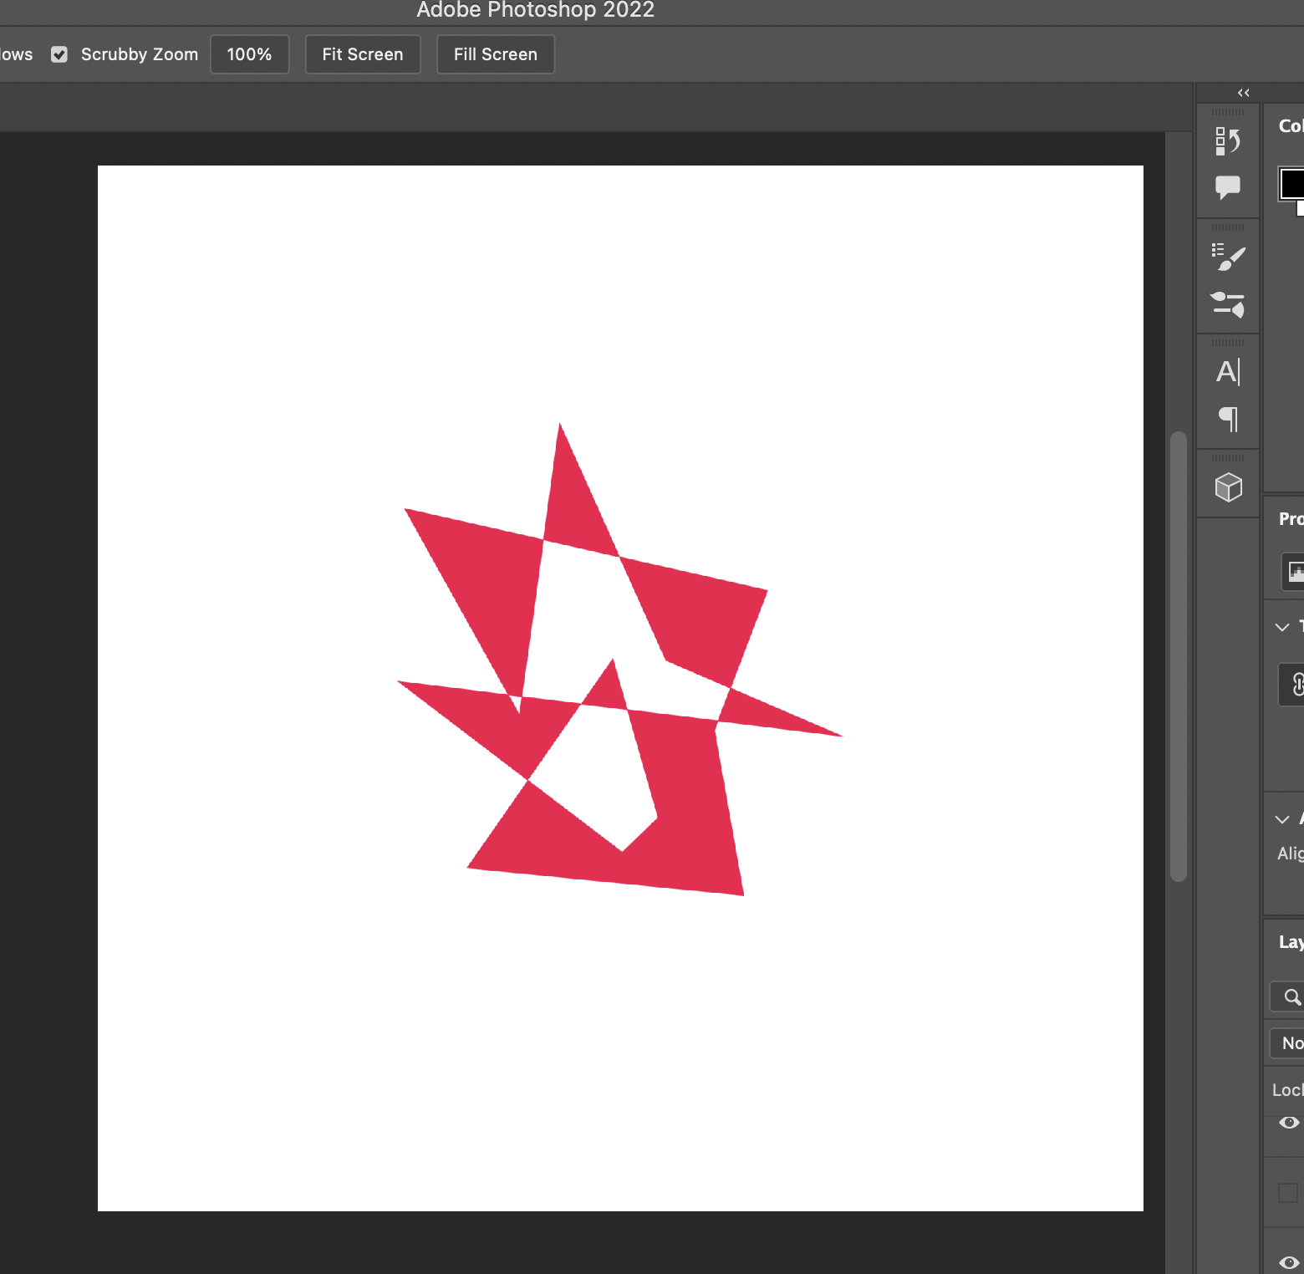The width and height of the screenshot is (1304, 1274).
Task: Toggle layer visibility with the eye icon
Action: (x=1289, y=1124)
